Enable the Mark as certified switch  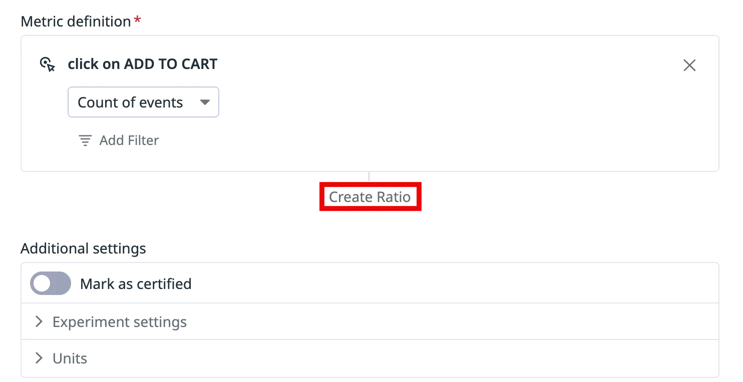tap(51, 283)
